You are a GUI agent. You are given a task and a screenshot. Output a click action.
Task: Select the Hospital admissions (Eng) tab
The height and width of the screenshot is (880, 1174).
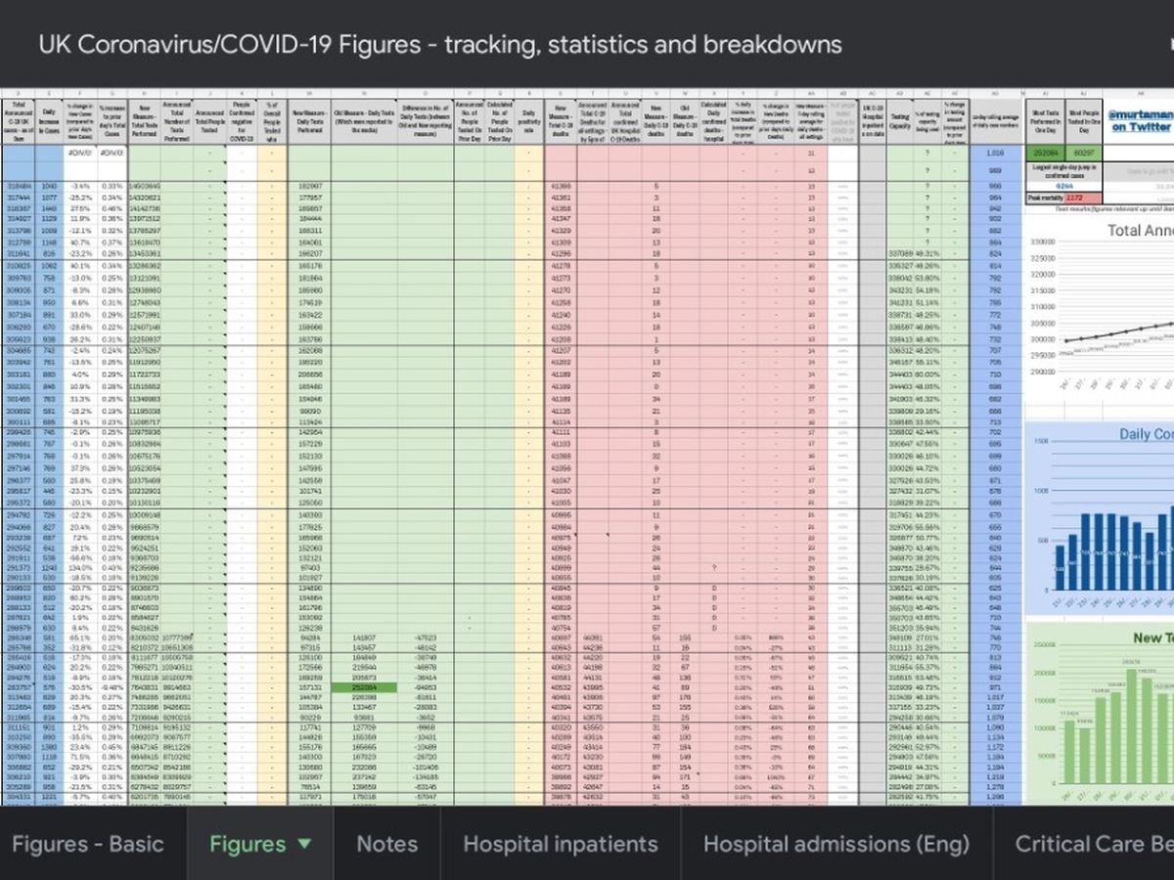(x=836, y=844)
